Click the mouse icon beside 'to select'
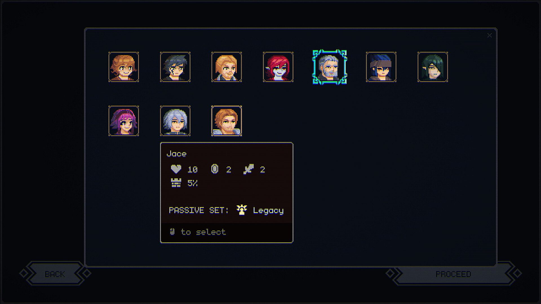Screen dimensions: 541x304 click(x=172, y=232)
